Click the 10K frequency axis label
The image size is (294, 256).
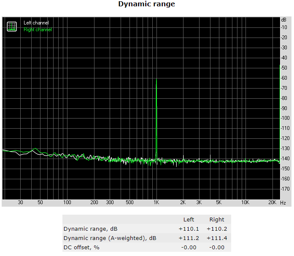pyautogui.click(x=245, y=202)
